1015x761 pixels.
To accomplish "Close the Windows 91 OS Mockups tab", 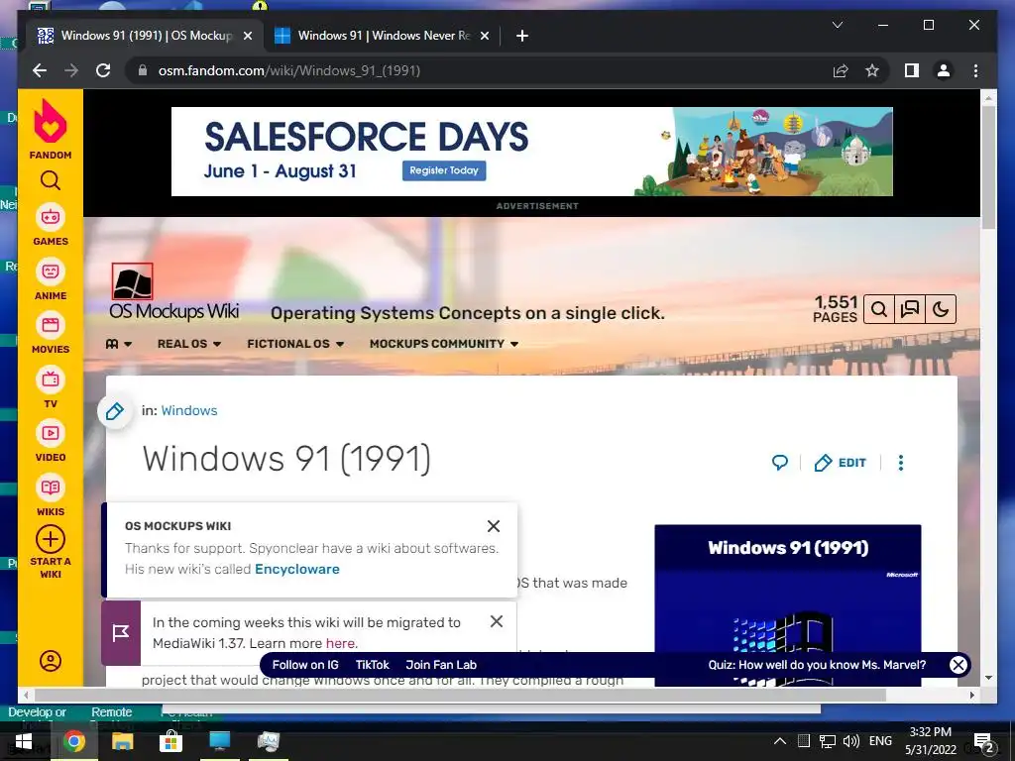I will tap(247, 36).
